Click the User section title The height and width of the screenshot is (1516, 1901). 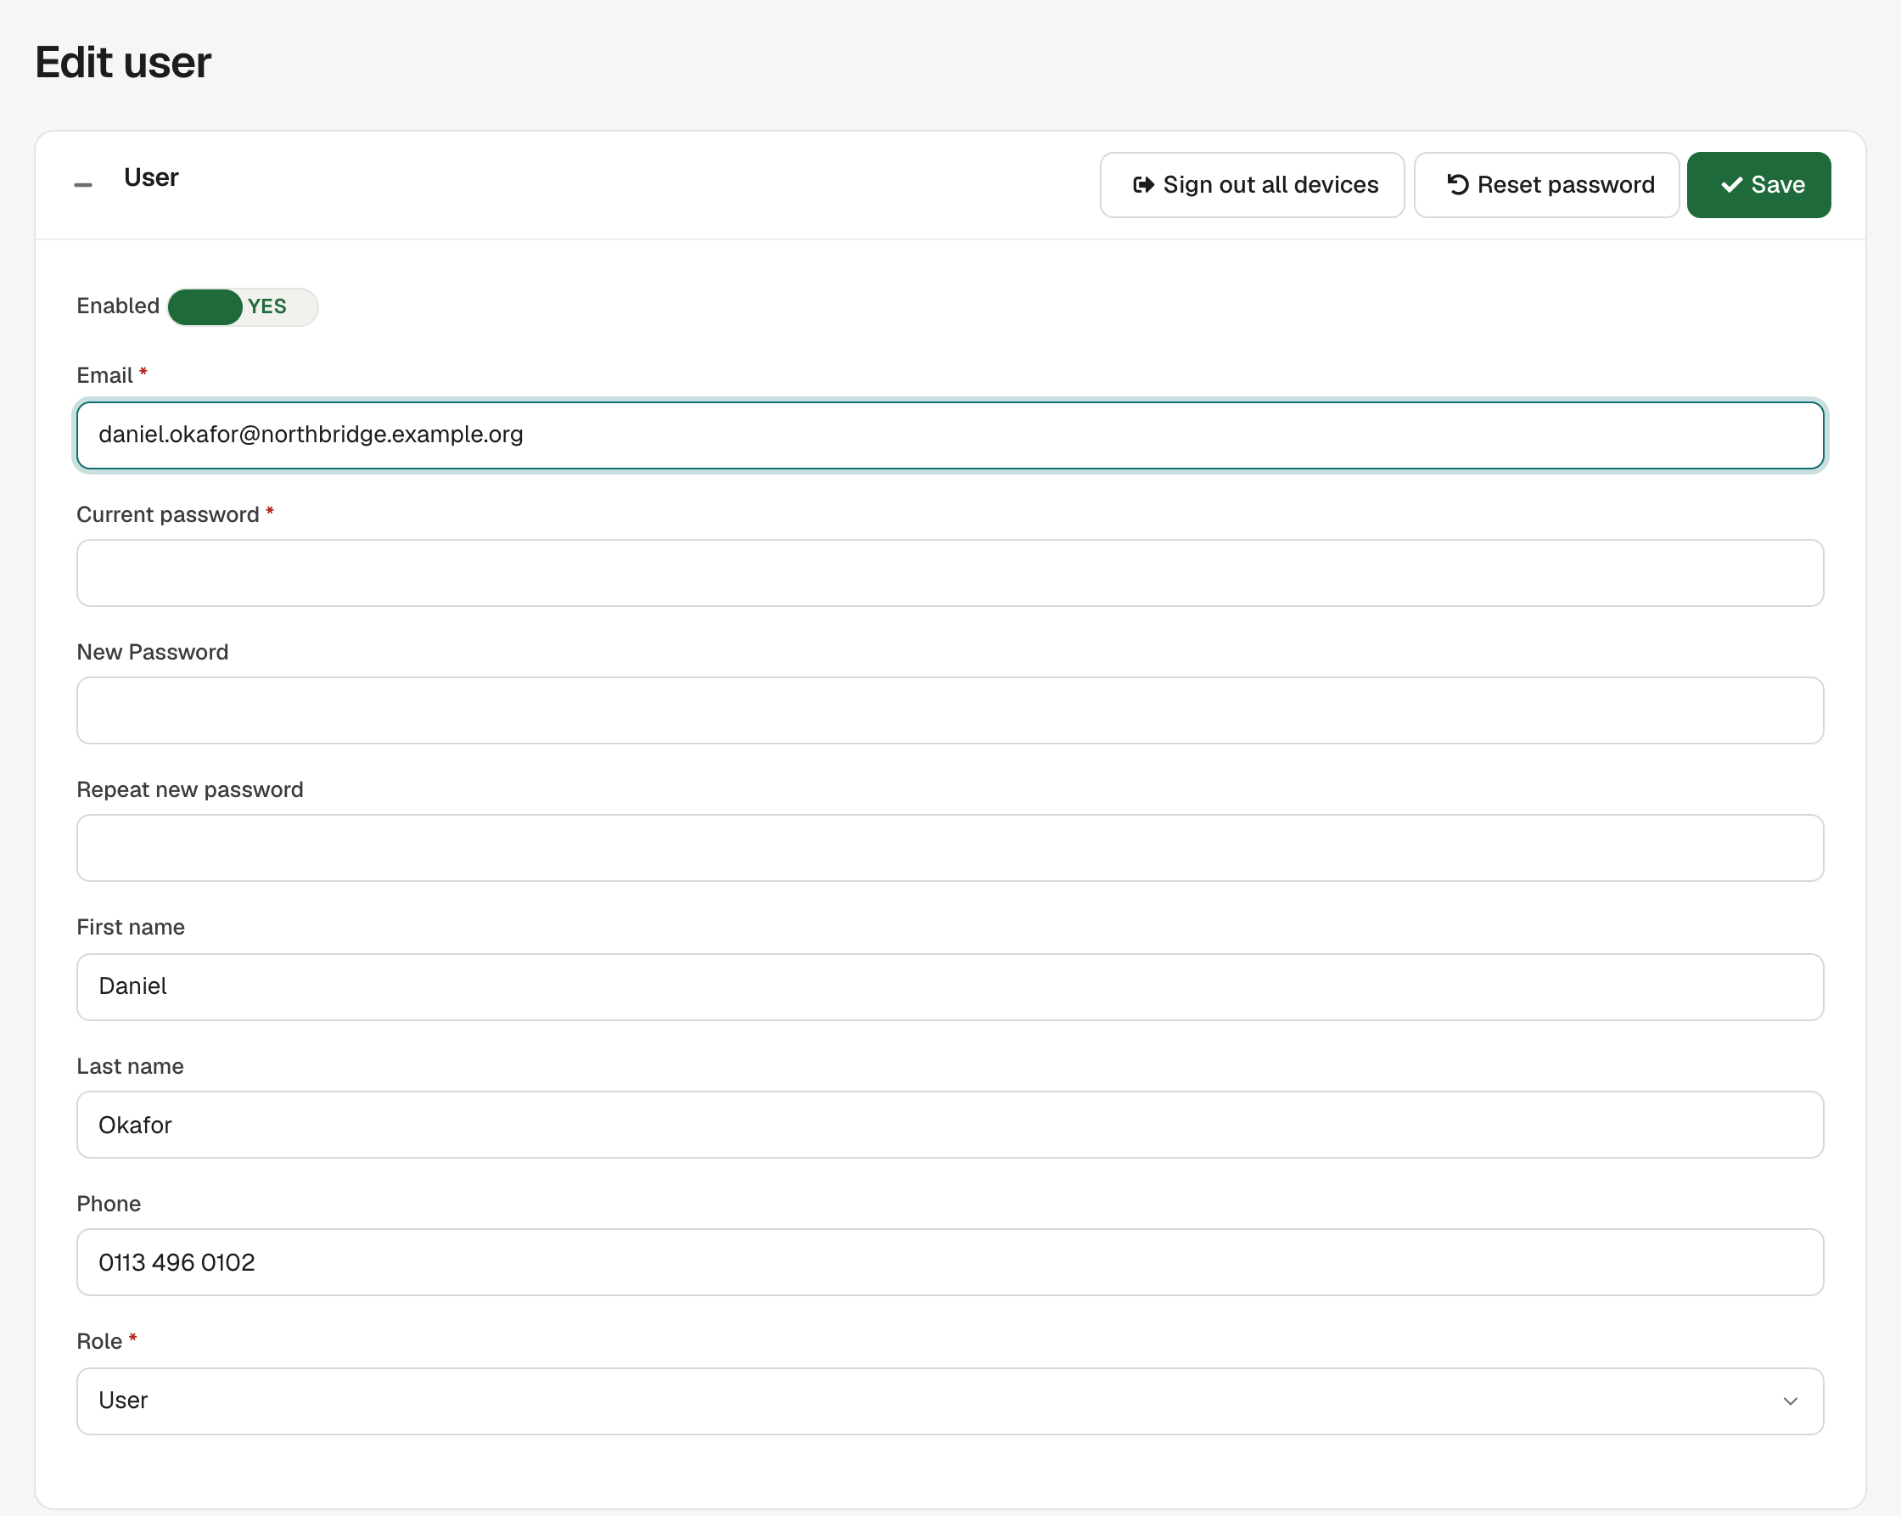tap(151, 177)
